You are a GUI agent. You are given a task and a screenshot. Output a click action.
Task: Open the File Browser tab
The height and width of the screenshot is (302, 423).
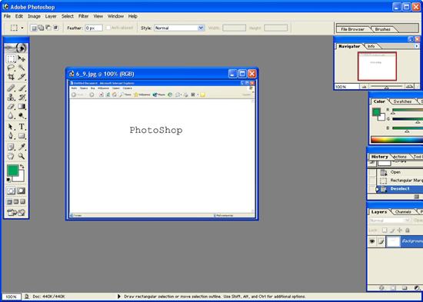tap(352, 29)
